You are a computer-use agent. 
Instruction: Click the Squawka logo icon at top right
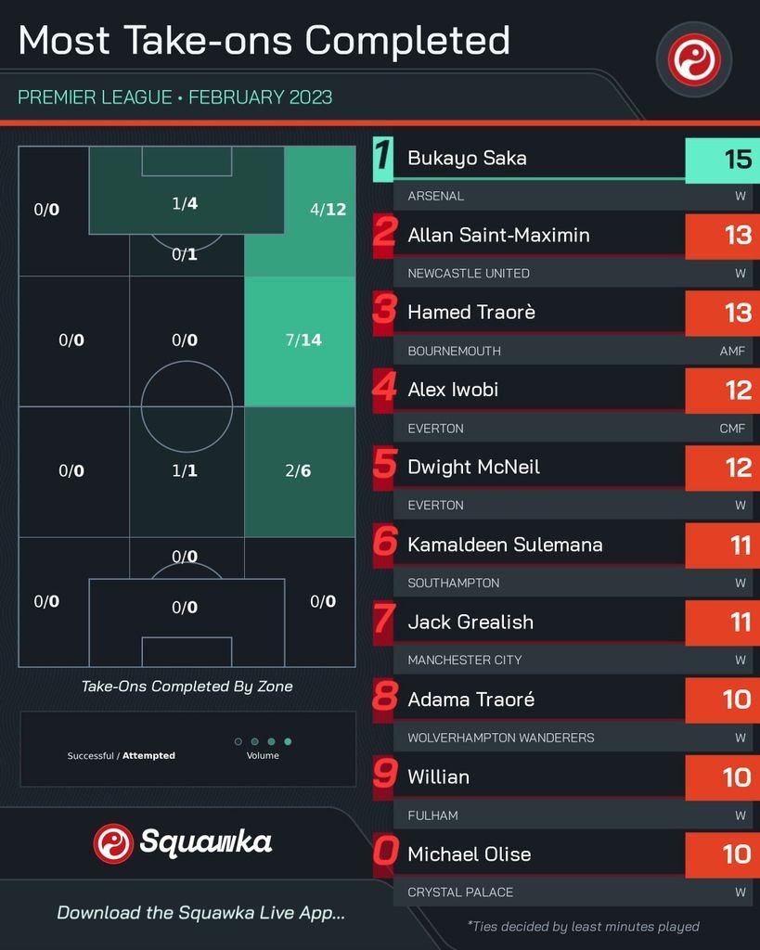[694, 59]
